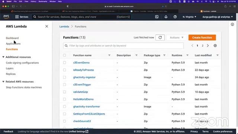Viewport: 238px width, 134px height.
Task: Check the s3EventDemo row checkbox
Action: point(64,63)
